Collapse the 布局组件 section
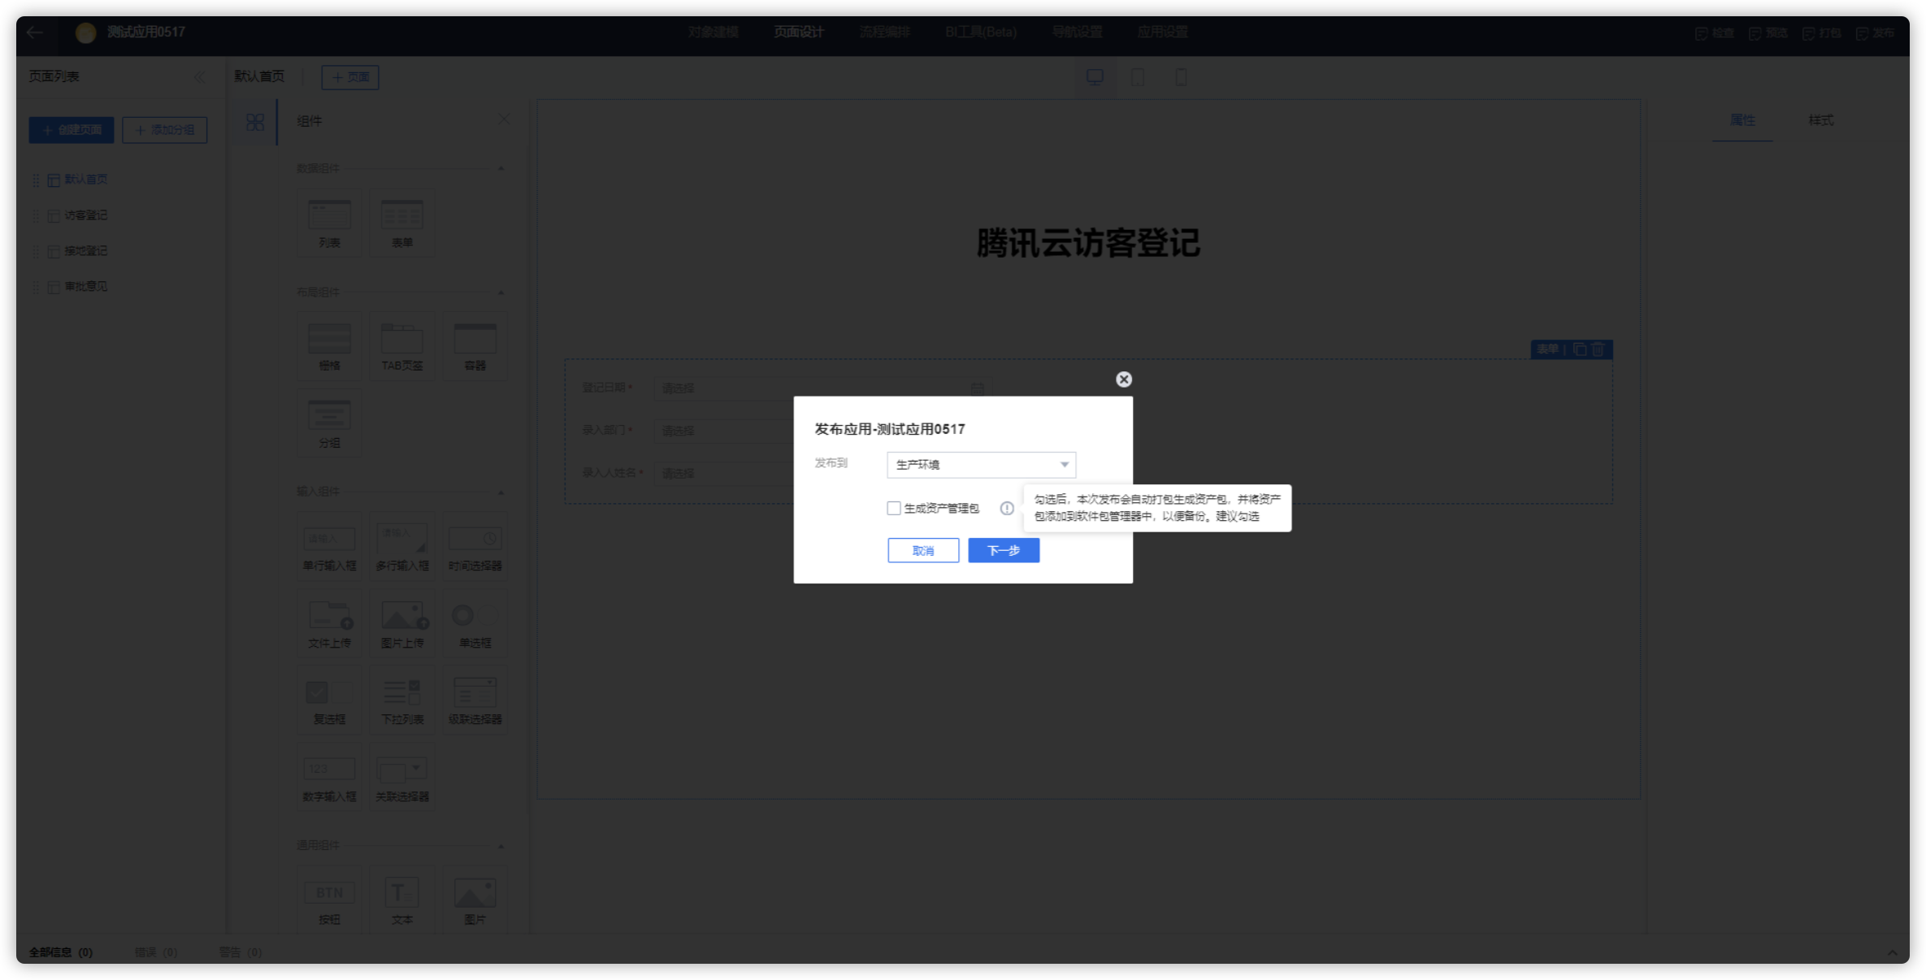The width and height of the screenshot is (1926, 980). [x=501, y=292]
